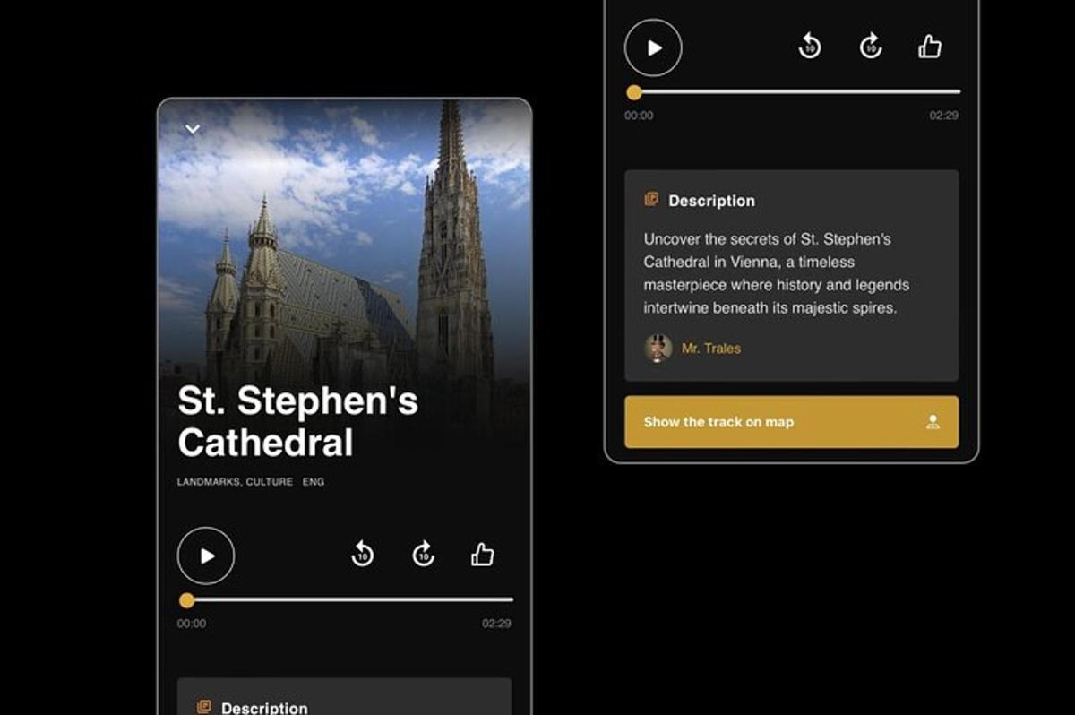Screen dimensions: 1075x715
Task: Collapse the player with the down chevron
Action: (192, 129)
